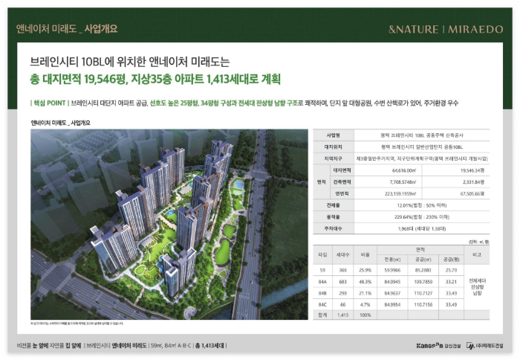Click the '대지위치' row label
Viewport: 520px width, 360px height.
point(334,147)
